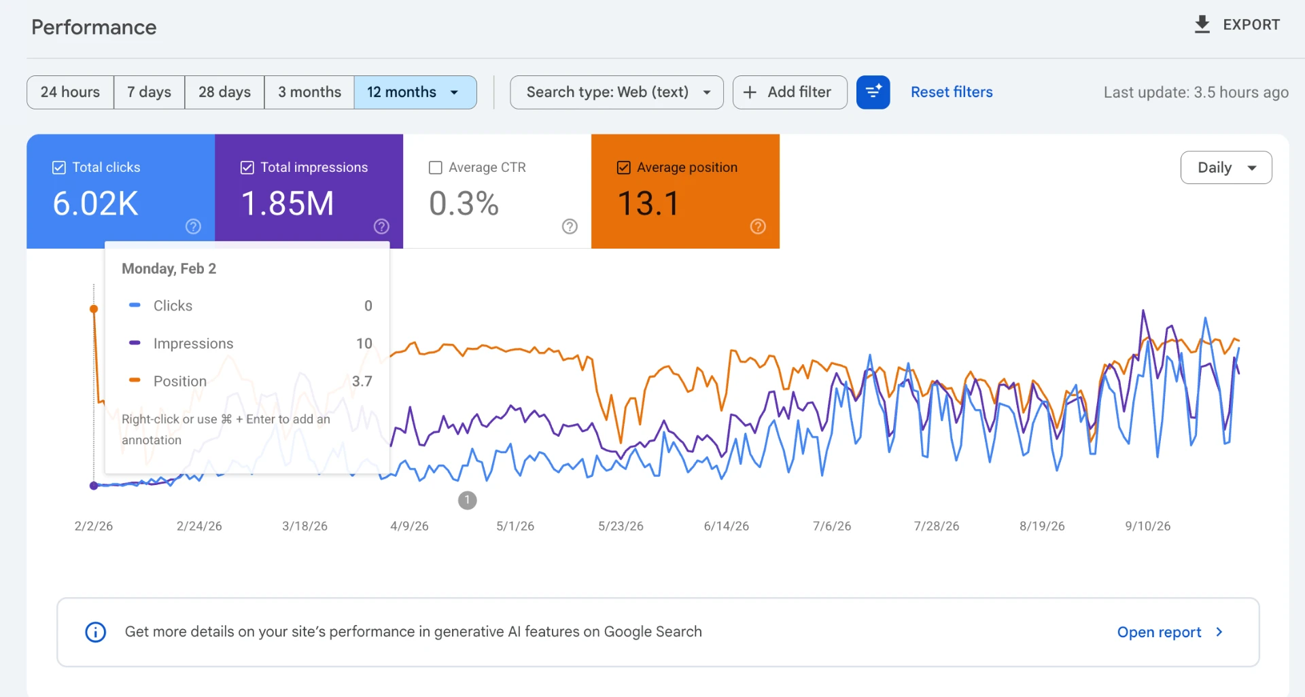Image resolution: width=1305 pixels, height=697 pixels.
Task: Click the orange position data point on Feb 2
Action: [x=94, y=309]
